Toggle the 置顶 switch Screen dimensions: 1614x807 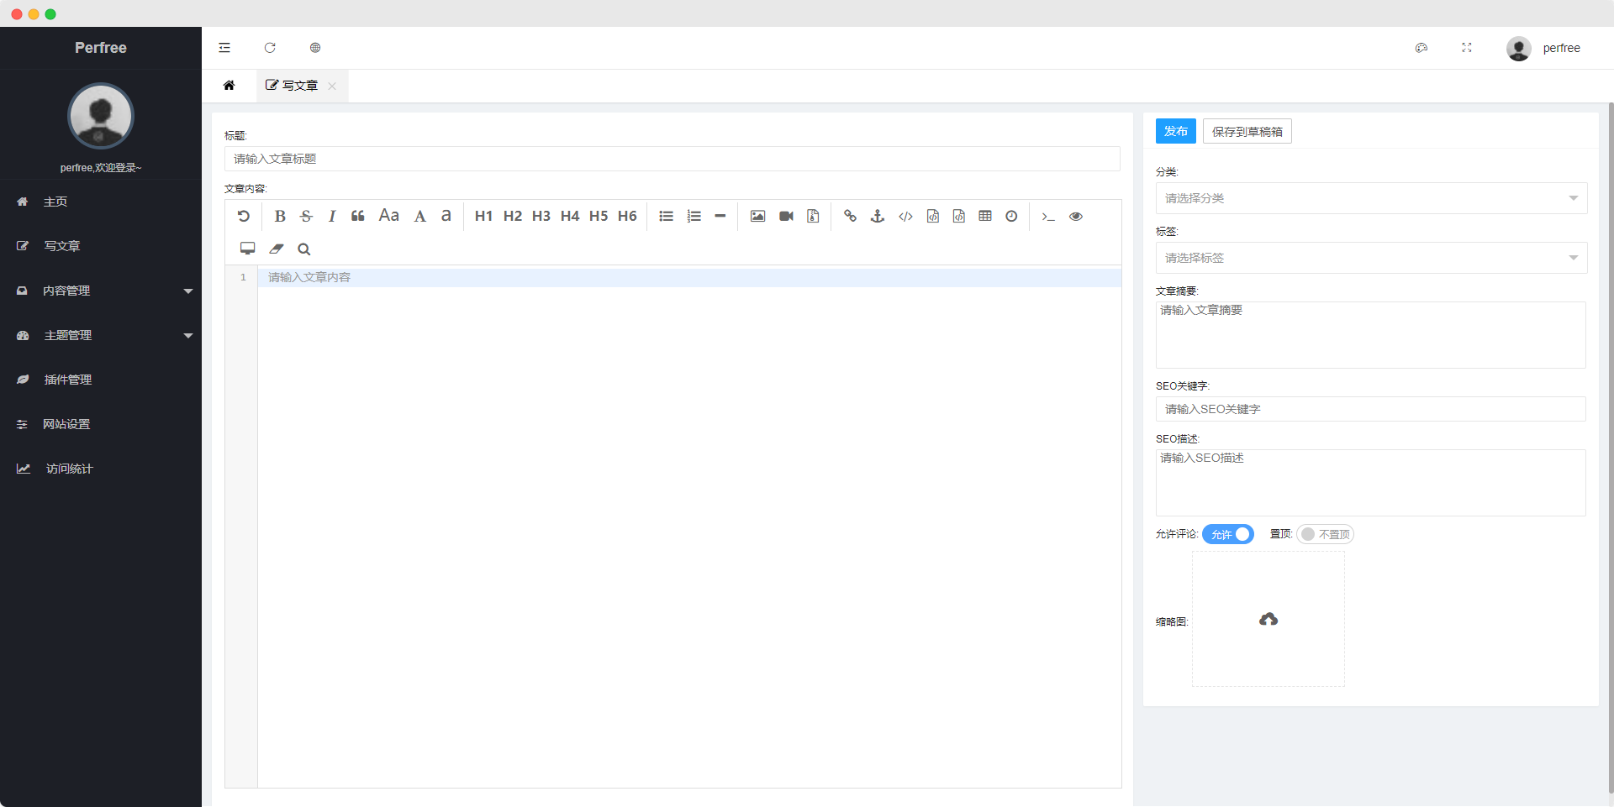[1325, 534]
